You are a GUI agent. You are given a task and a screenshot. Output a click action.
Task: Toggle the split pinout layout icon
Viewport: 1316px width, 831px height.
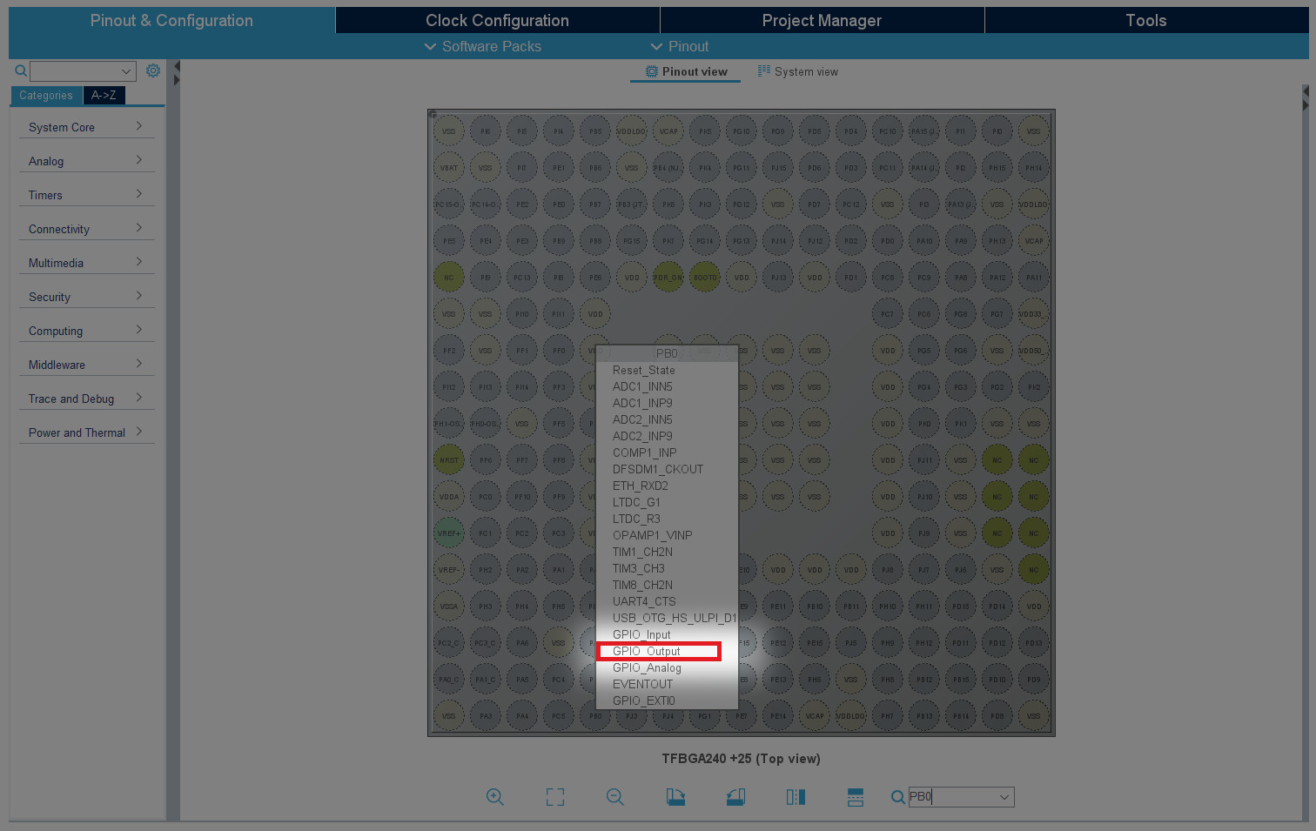pyautogui.click(x=856, y=796)
